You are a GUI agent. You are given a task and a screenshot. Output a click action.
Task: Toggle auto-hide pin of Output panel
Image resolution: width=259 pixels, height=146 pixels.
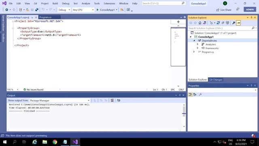(x=180, y=95)
